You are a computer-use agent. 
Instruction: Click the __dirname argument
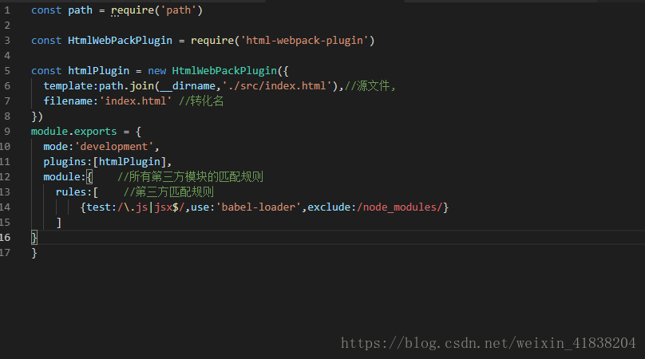(x=188, y=86)
